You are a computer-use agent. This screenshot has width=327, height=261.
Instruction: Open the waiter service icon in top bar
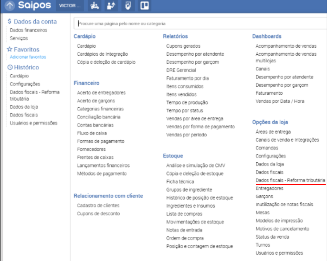coord(111,6)
